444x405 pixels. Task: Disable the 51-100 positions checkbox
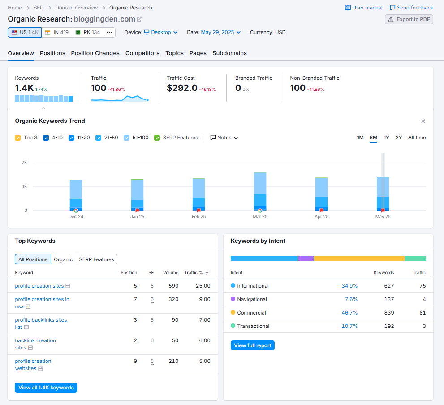point(126,138)
